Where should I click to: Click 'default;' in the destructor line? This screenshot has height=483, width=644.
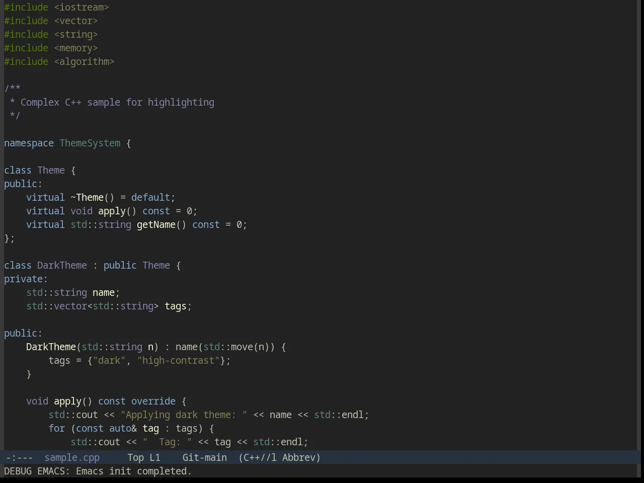pos(153,197)
